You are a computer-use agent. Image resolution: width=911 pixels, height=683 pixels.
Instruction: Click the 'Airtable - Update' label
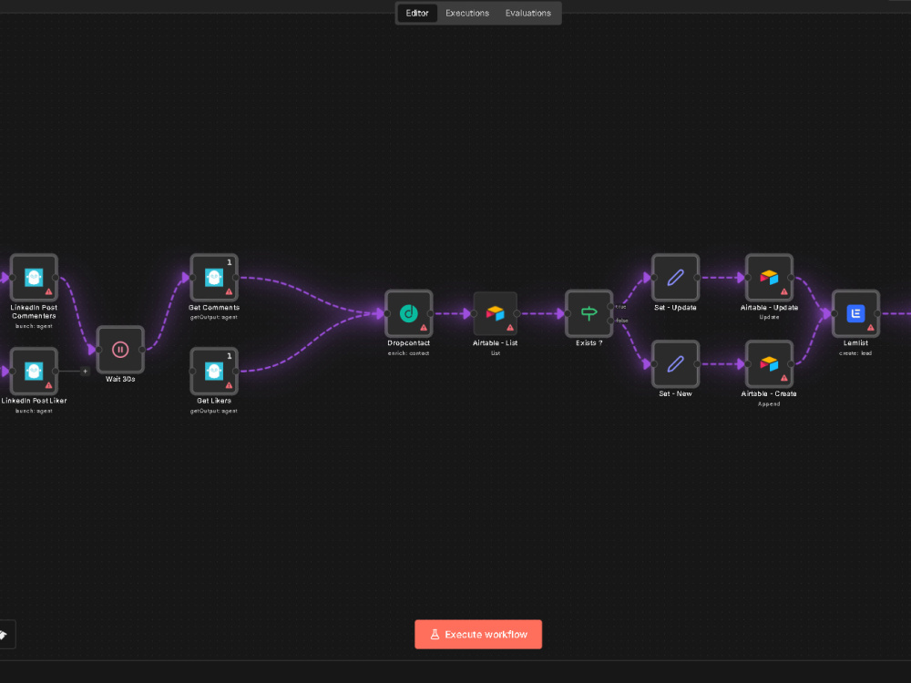(x=769, y=308)
